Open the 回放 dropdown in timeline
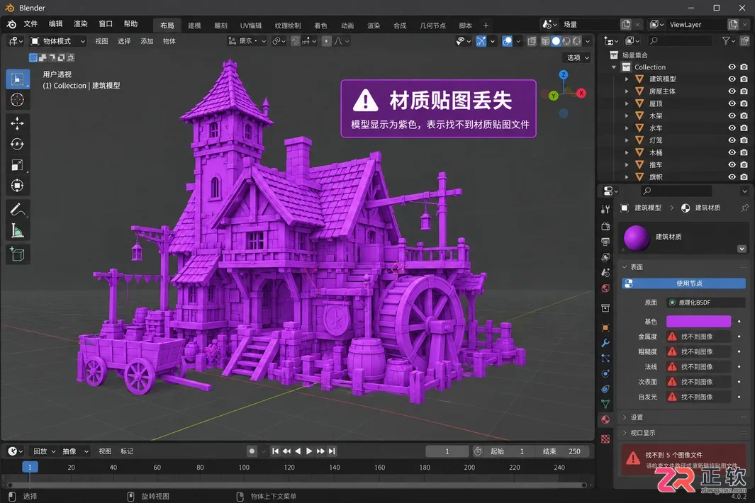This screenshot has width=755, height=503. click(44, 451)
